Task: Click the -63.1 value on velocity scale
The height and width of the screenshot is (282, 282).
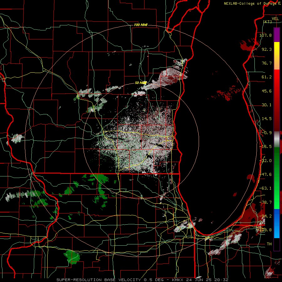Action: 265,188
